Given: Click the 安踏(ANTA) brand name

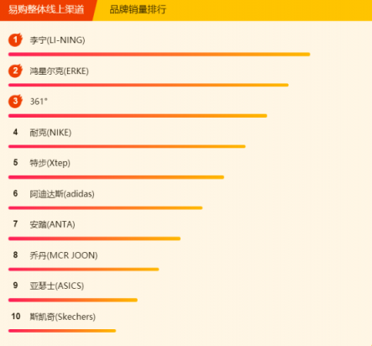Looking at the screenshot, I should point(52,224).
